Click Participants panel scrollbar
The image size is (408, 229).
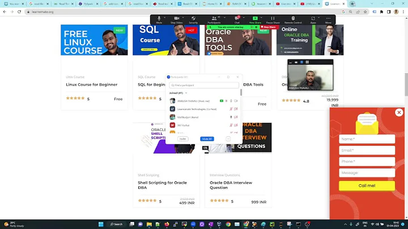(x=241, y=92)
